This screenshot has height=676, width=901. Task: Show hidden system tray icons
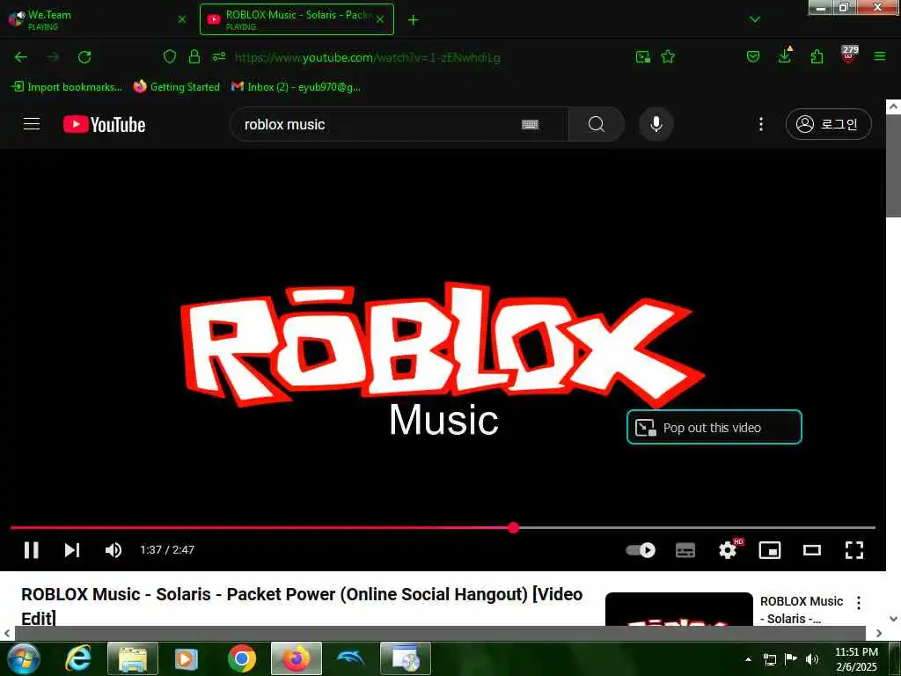pos(748,659)
